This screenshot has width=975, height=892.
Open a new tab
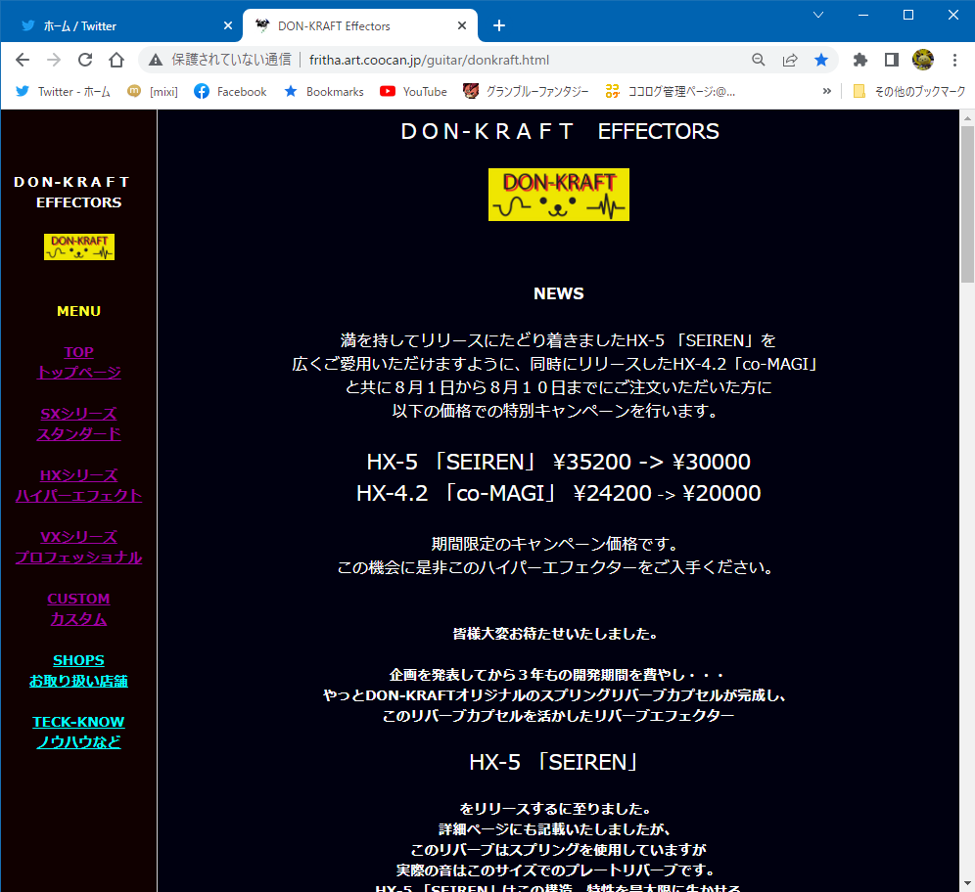click(498, 25)
